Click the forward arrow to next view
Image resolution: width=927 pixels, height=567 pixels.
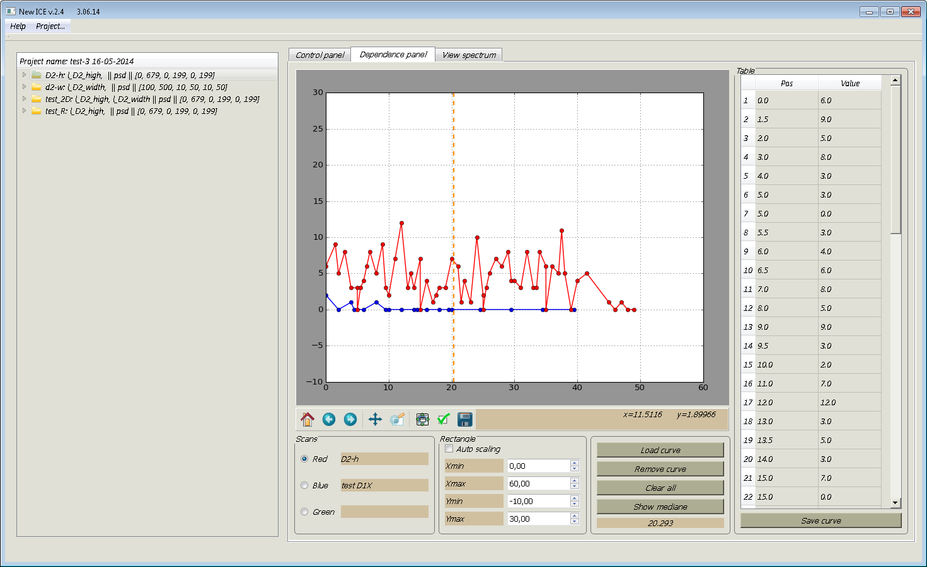[350, 419]
